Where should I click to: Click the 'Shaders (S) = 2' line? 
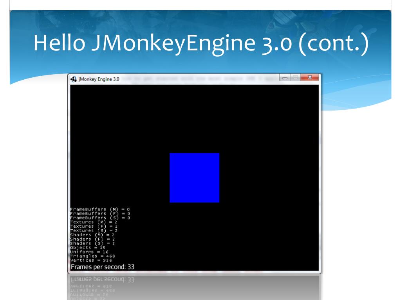click(x=92, y=243)
